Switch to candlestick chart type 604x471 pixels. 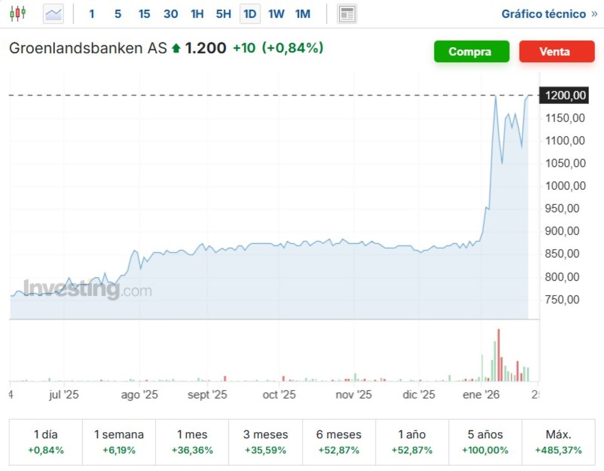[x=18, y=14]
